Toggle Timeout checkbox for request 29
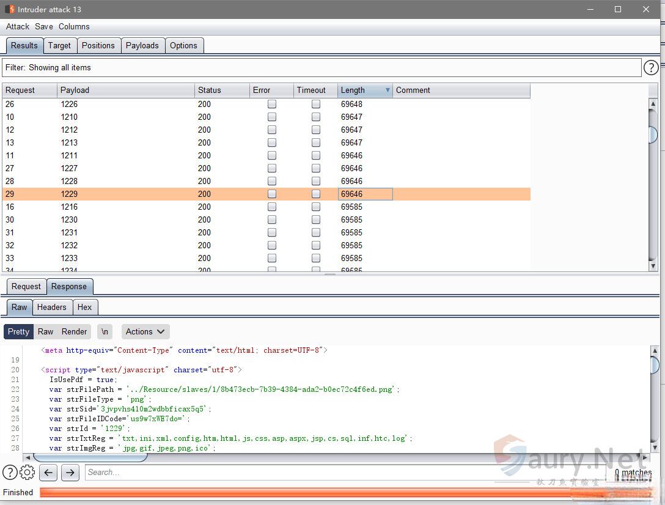This screenshot has height=505, width=665. [316, 194]
